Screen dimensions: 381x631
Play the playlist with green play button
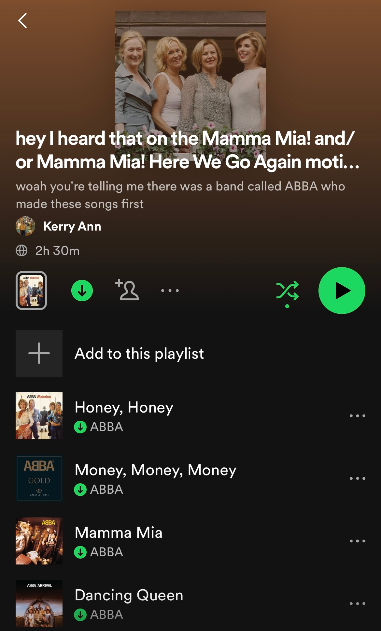342,291
